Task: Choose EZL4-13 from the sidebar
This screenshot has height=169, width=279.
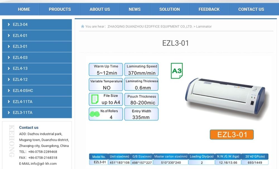Action: pos(37,69)
